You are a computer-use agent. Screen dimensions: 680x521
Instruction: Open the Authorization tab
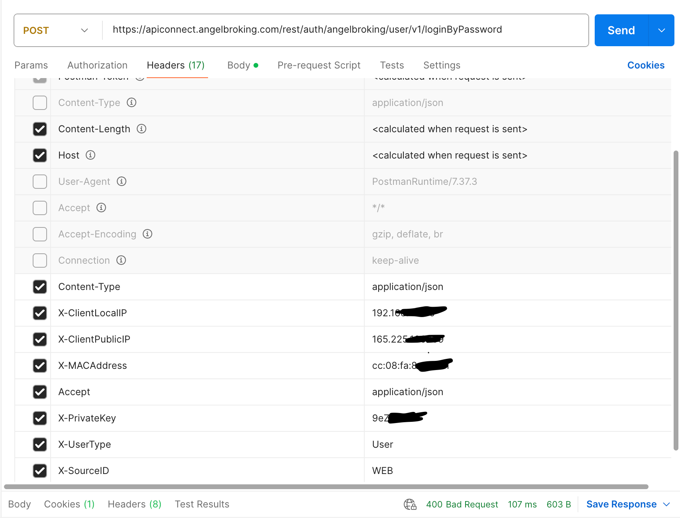(x=97, y=65)
